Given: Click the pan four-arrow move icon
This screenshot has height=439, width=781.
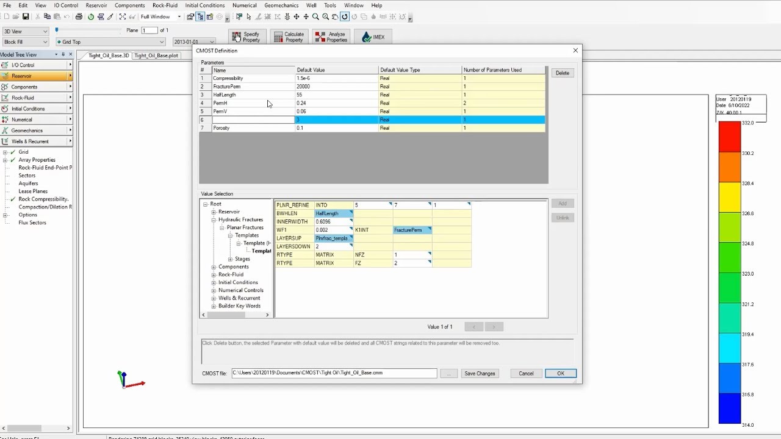Looking at the screenshot, I should [x=297, y=16].
